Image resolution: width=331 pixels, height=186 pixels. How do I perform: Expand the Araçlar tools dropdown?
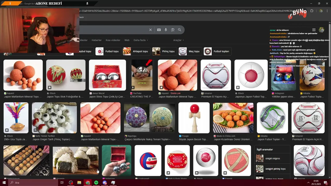point(178,40)
